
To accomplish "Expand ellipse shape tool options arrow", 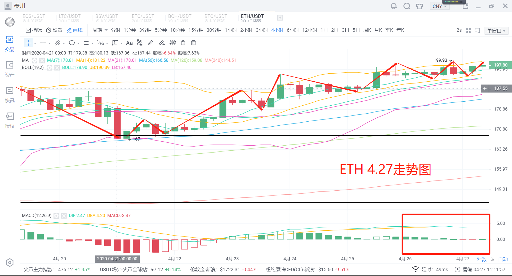I will click(x=78, y=43).
